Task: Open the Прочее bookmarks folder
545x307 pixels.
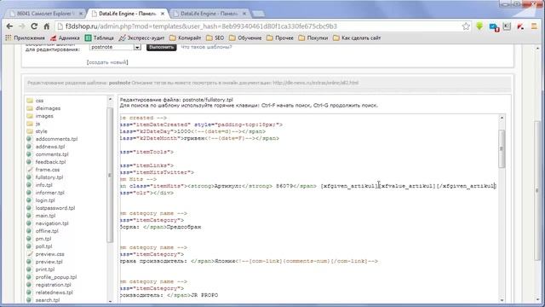Action: [x=280, y=38]
